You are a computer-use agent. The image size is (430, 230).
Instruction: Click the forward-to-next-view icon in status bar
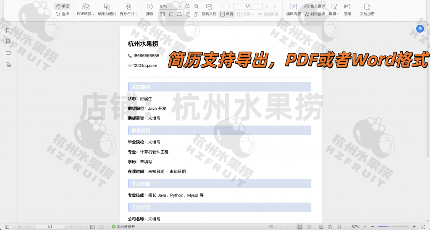(102, 227)
